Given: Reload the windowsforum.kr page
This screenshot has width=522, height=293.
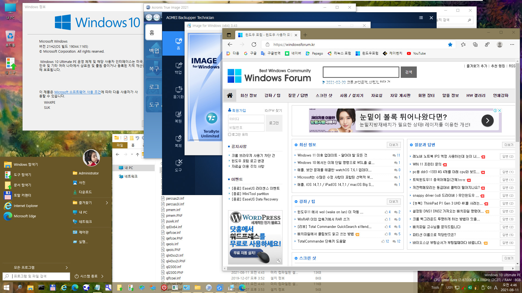Looking at the screenshot, I should [254, 44].
